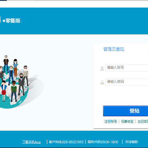Click the 请输入账号 account field

tap(127, 67)
